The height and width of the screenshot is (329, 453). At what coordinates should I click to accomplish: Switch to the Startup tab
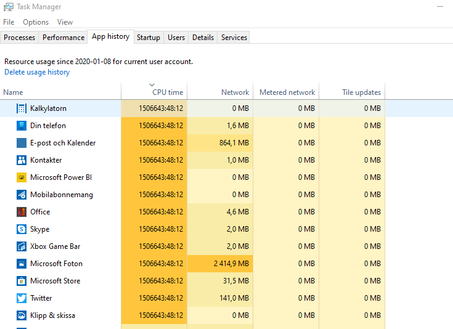coord(149,38)
